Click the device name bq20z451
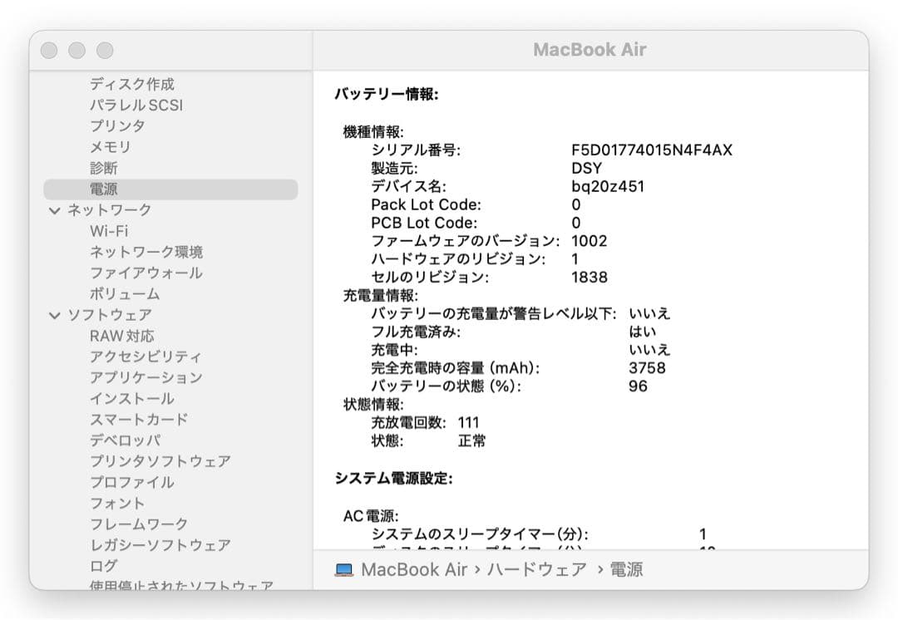 click(x=608, y=187)
